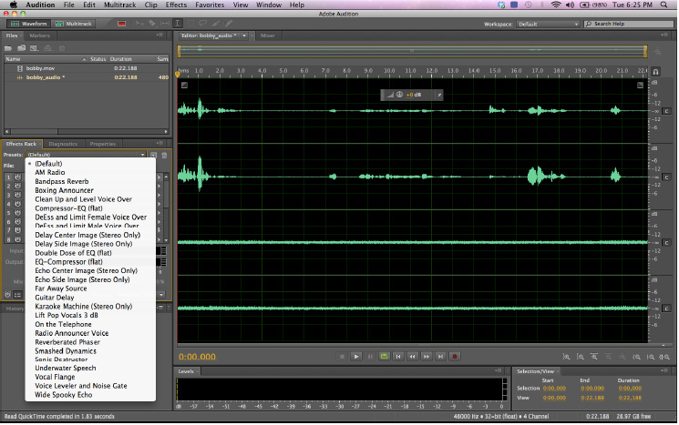Switch to Multitrack view
This screenshot has width=679, height=425.
tap(74, 24)
